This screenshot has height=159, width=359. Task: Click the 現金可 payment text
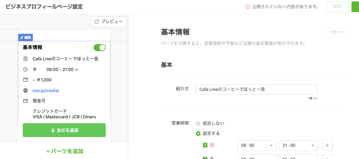click(x=39, y=101)
